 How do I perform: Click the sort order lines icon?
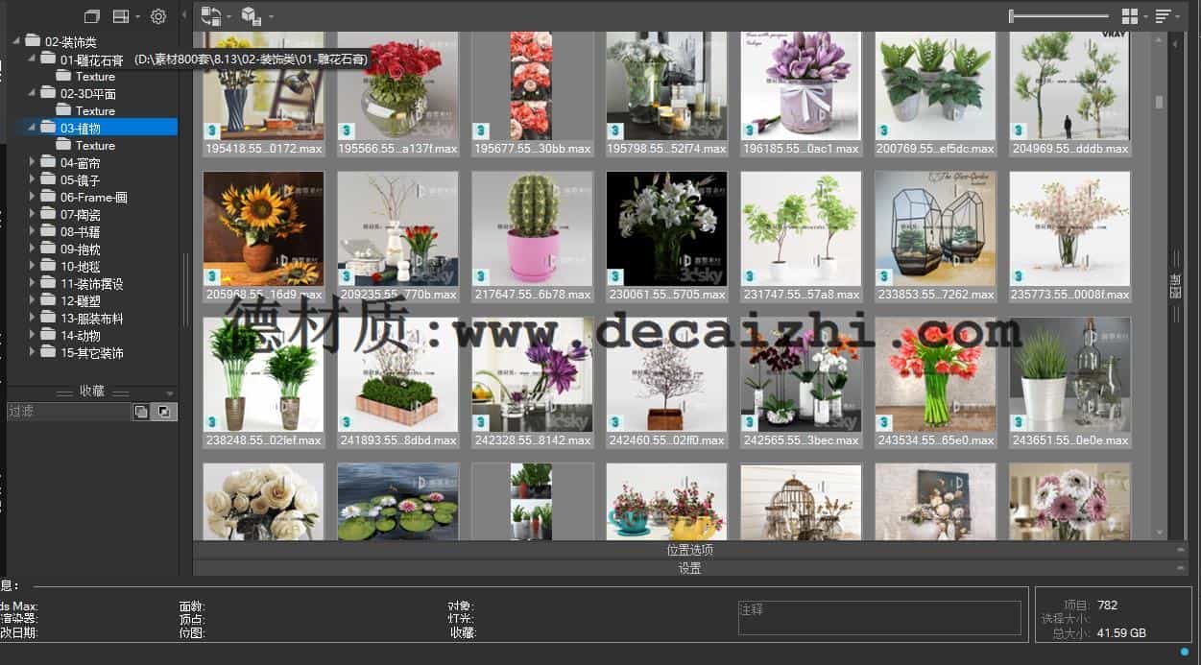pyautogui.click(x=1163, y=16)
